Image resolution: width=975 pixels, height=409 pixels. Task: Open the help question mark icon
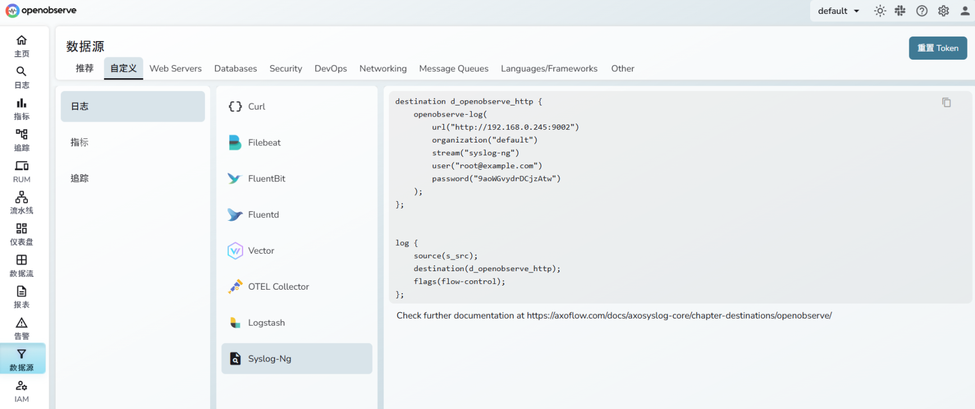tap(922, 11)
